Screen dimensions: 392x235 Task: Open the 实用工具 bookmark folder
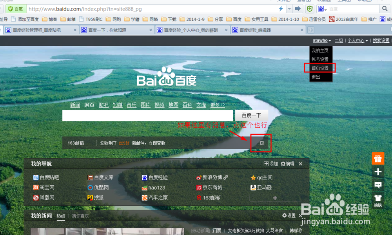(x=256, y=19)
